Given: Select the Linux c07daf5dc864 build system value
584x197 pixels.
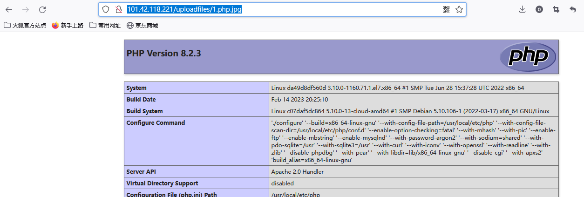Looking at the screenshot, I should (x=410, y=111).
